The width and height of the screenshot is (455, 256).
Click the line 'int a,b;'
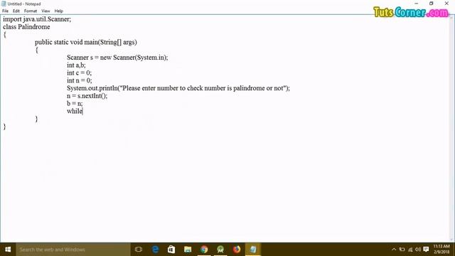point(76,65)
